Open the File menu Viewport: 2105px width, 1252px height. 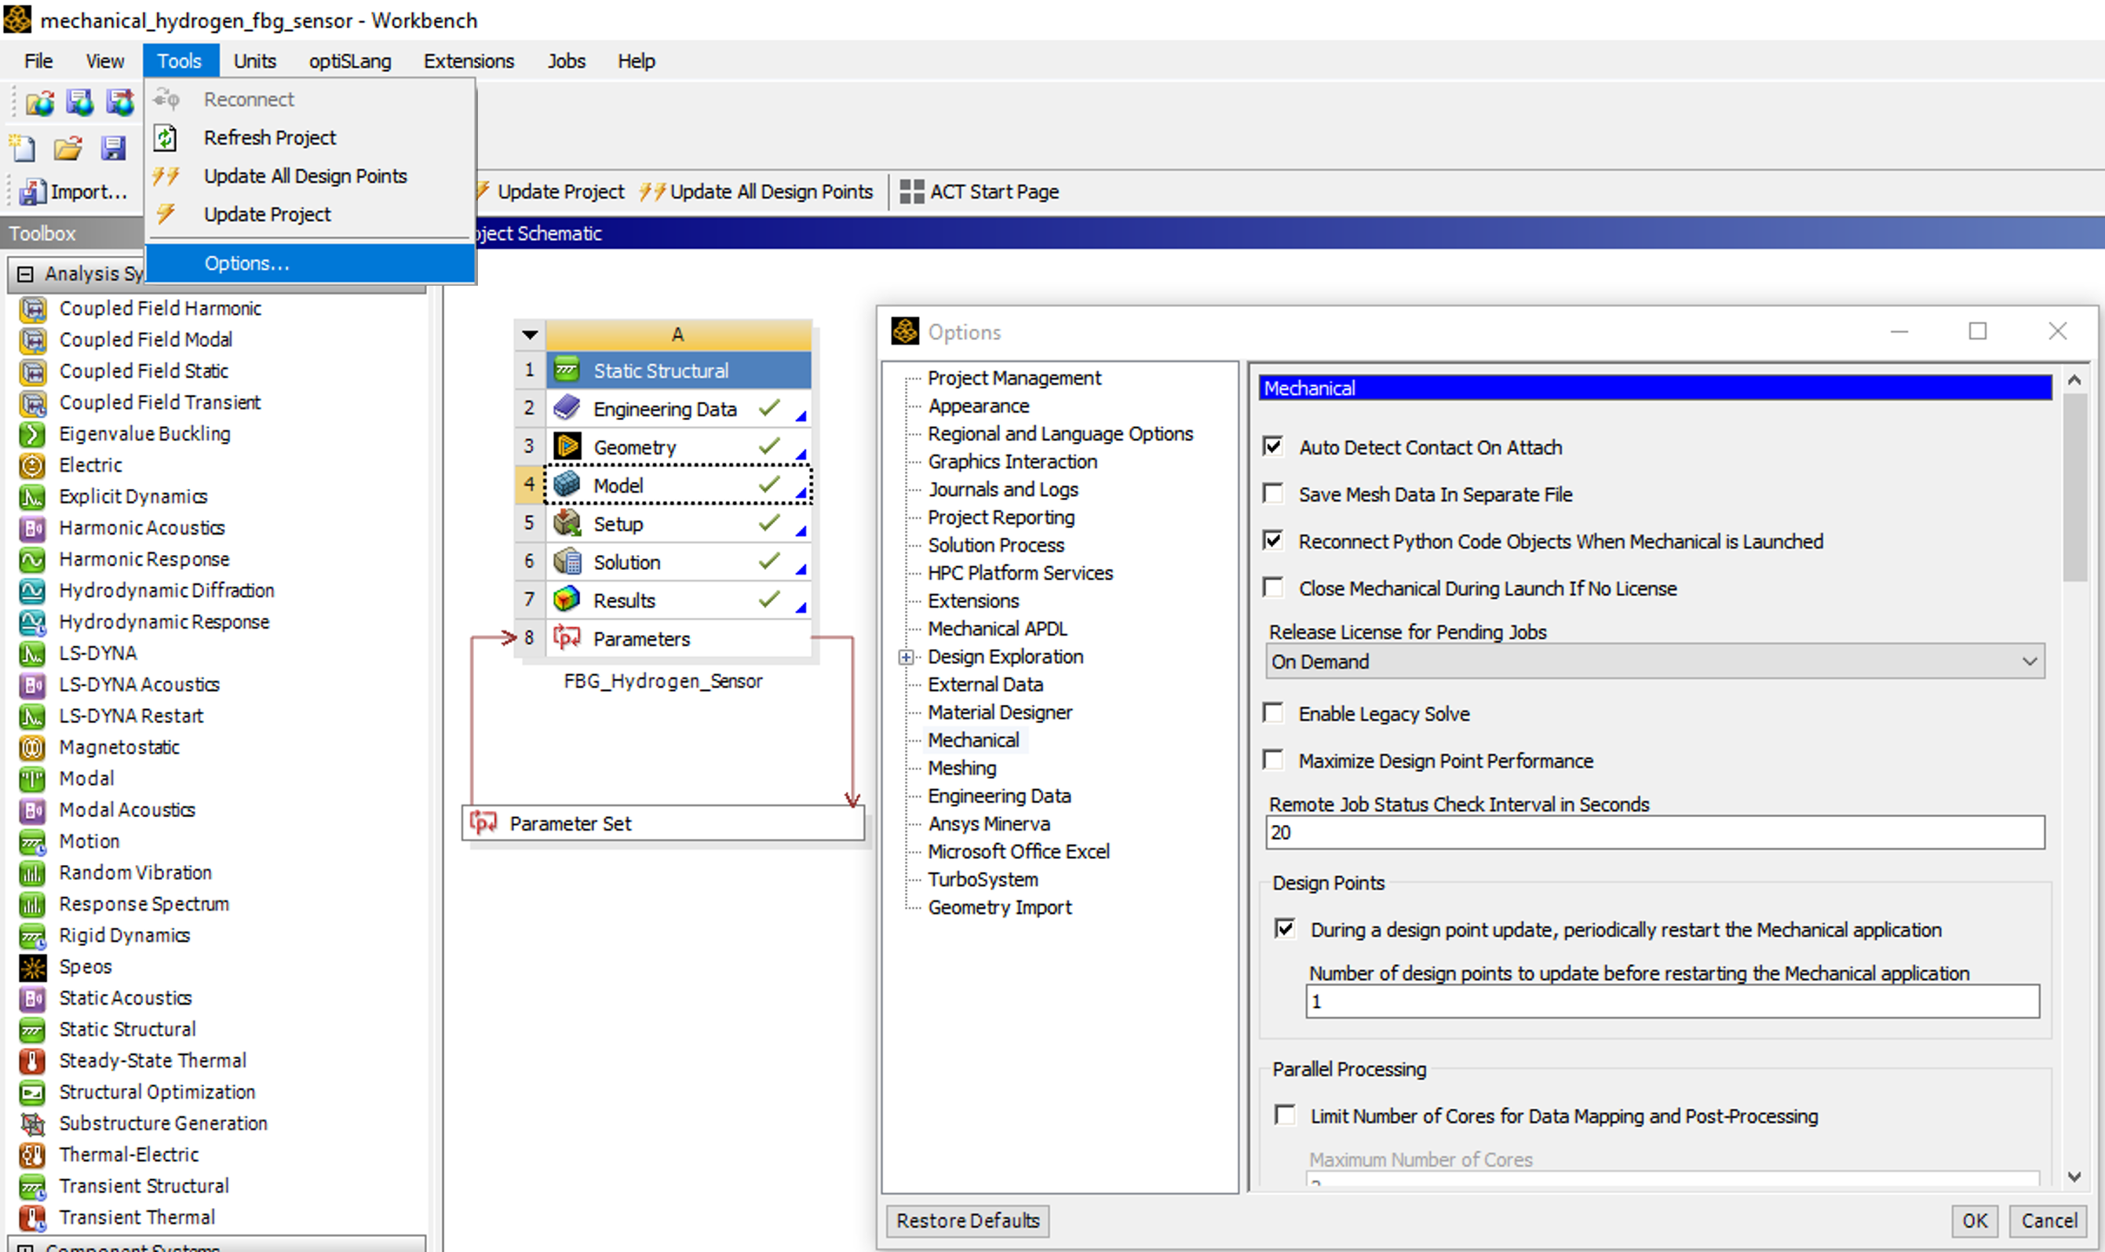(x=38, y=60)
